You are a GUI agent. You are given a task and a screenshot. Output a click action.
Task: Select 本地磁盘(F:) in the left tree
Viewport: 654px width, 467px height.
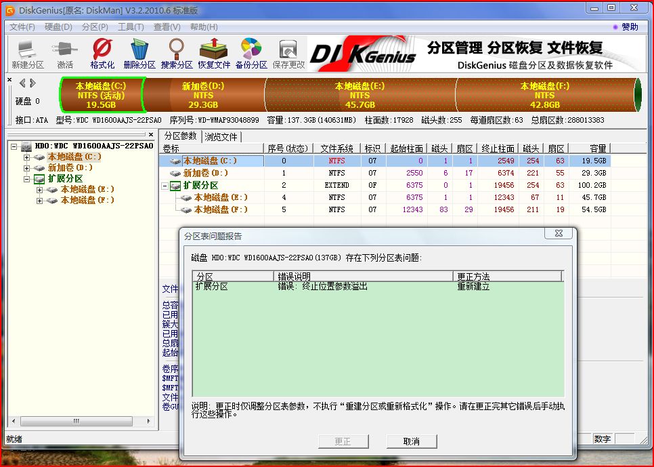coord(87,201)
